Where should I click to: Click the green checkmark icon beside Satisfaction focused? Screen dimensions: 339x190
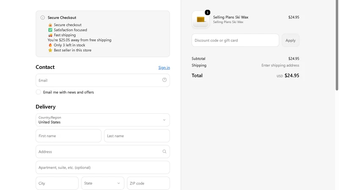tap(50, 30)
